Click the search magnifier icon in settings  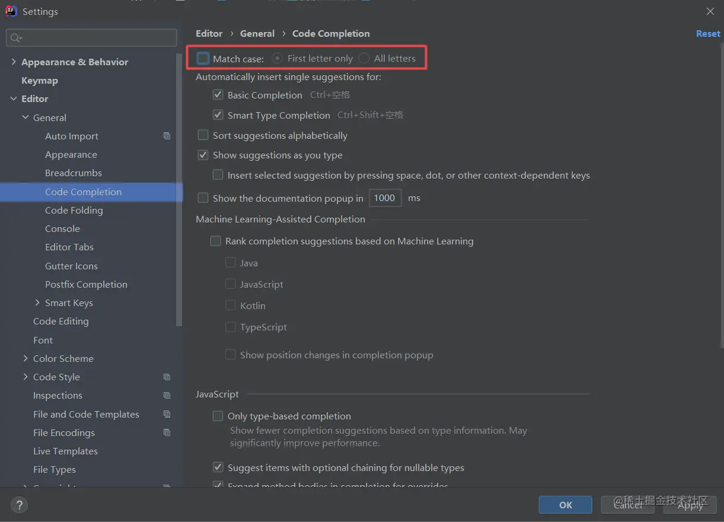point(15,38)
